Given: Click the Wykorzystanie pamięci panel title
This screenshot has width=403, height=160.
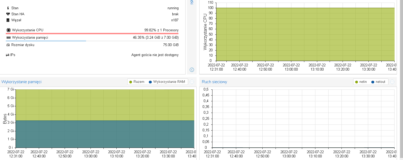Looking at the screenshot, I should [21, 82].
